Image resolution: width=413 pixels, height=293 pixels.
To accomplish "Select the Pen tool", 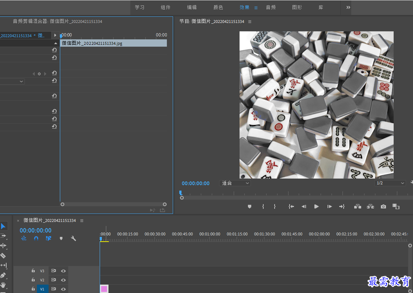I will click(x=3, y=275).
